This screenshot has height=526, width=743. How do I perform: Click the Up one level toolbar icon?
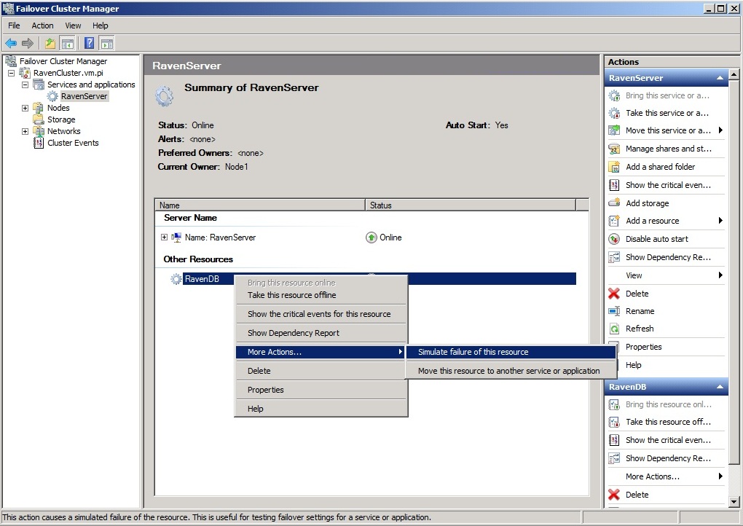tap(50, 44)
